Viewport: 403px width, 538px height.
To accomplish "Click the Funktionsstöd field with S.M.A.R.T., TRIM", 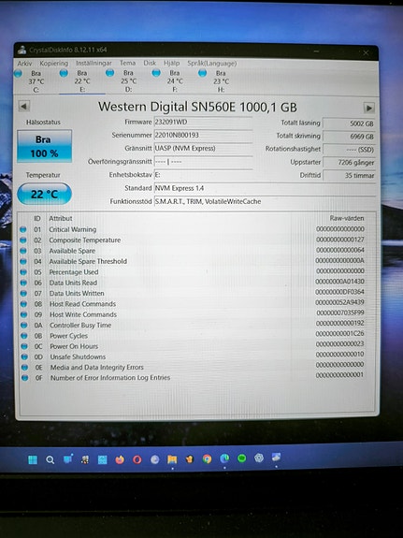I will (265, 202).
